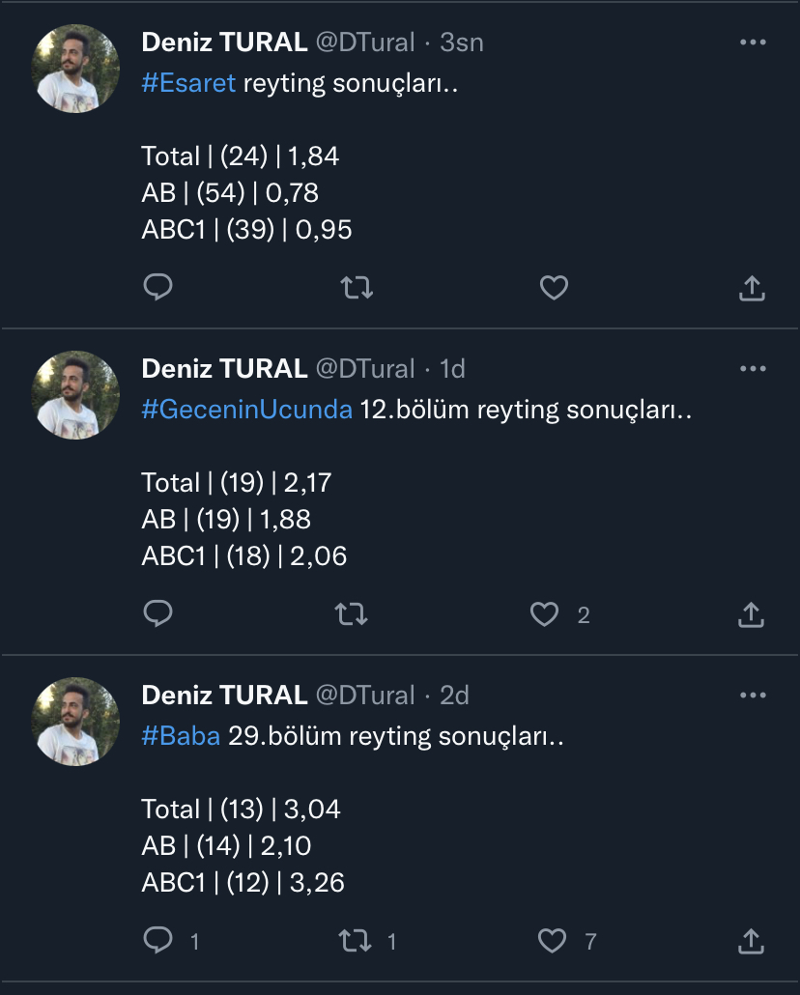The height and width of the screenshot is (995, 800).
Task: Open more options on the #Esaret tweet
Action: pyautogui.click(x=753, y=43)
